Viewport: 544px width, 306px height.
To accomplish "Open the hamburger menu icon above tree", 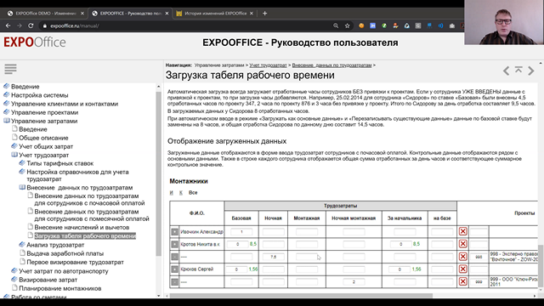I will coord(10,69).
